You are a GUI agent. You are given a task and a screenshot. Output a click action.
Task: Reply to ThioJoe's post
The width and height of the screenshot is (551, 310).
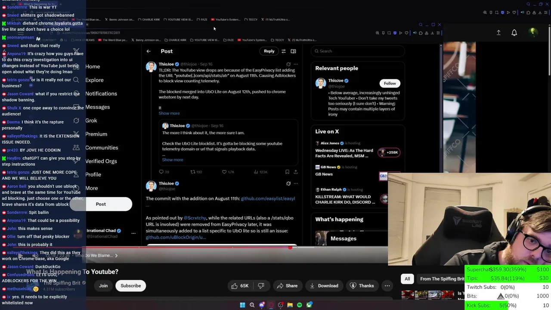point(269,51)
